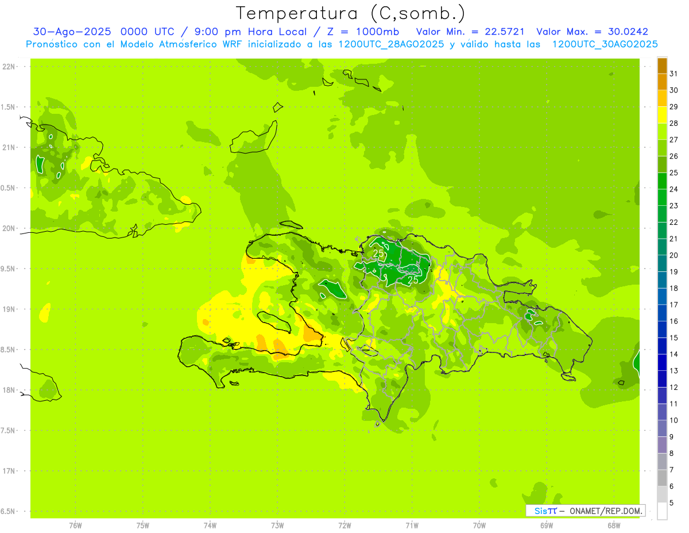This screenshot has width=689, height=533.
Task: Click the legend value label '17'
Action: (x=673, y=305)
